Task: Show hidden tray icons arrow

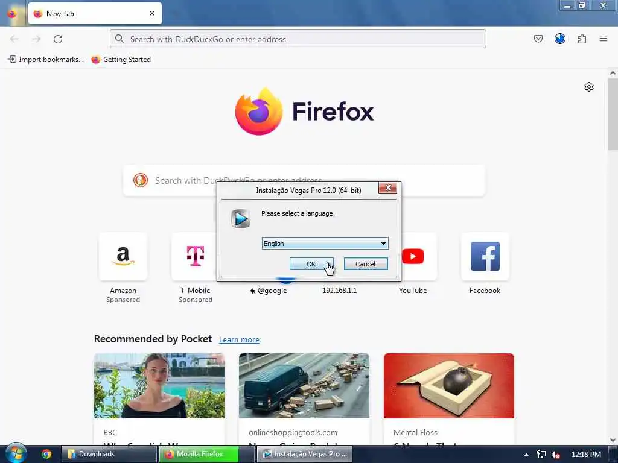Action: (x=526, y=455)
